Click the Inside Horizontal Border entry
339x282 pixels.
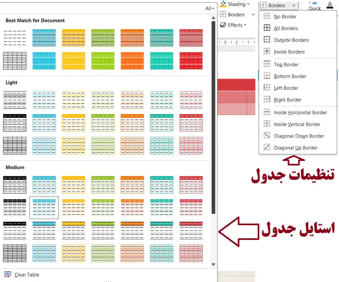300,112
